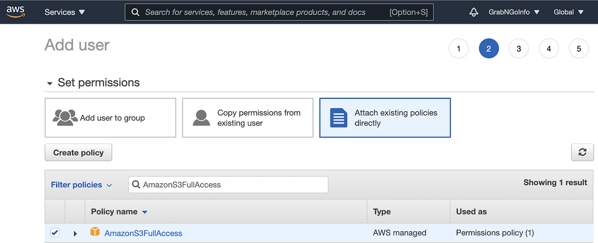The width and height of the screenshot is (598, 243).
Task: Open the AmazonS3FullAccess policy link
Action: click(x=143, y=233)
